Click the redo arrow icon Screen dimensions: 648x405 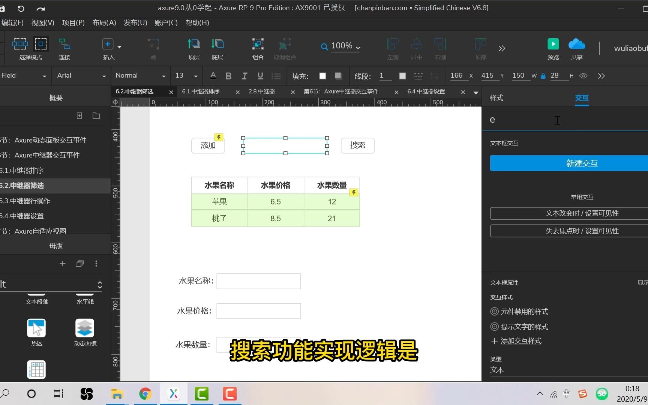pyautogui.click(x=40, y=8)
